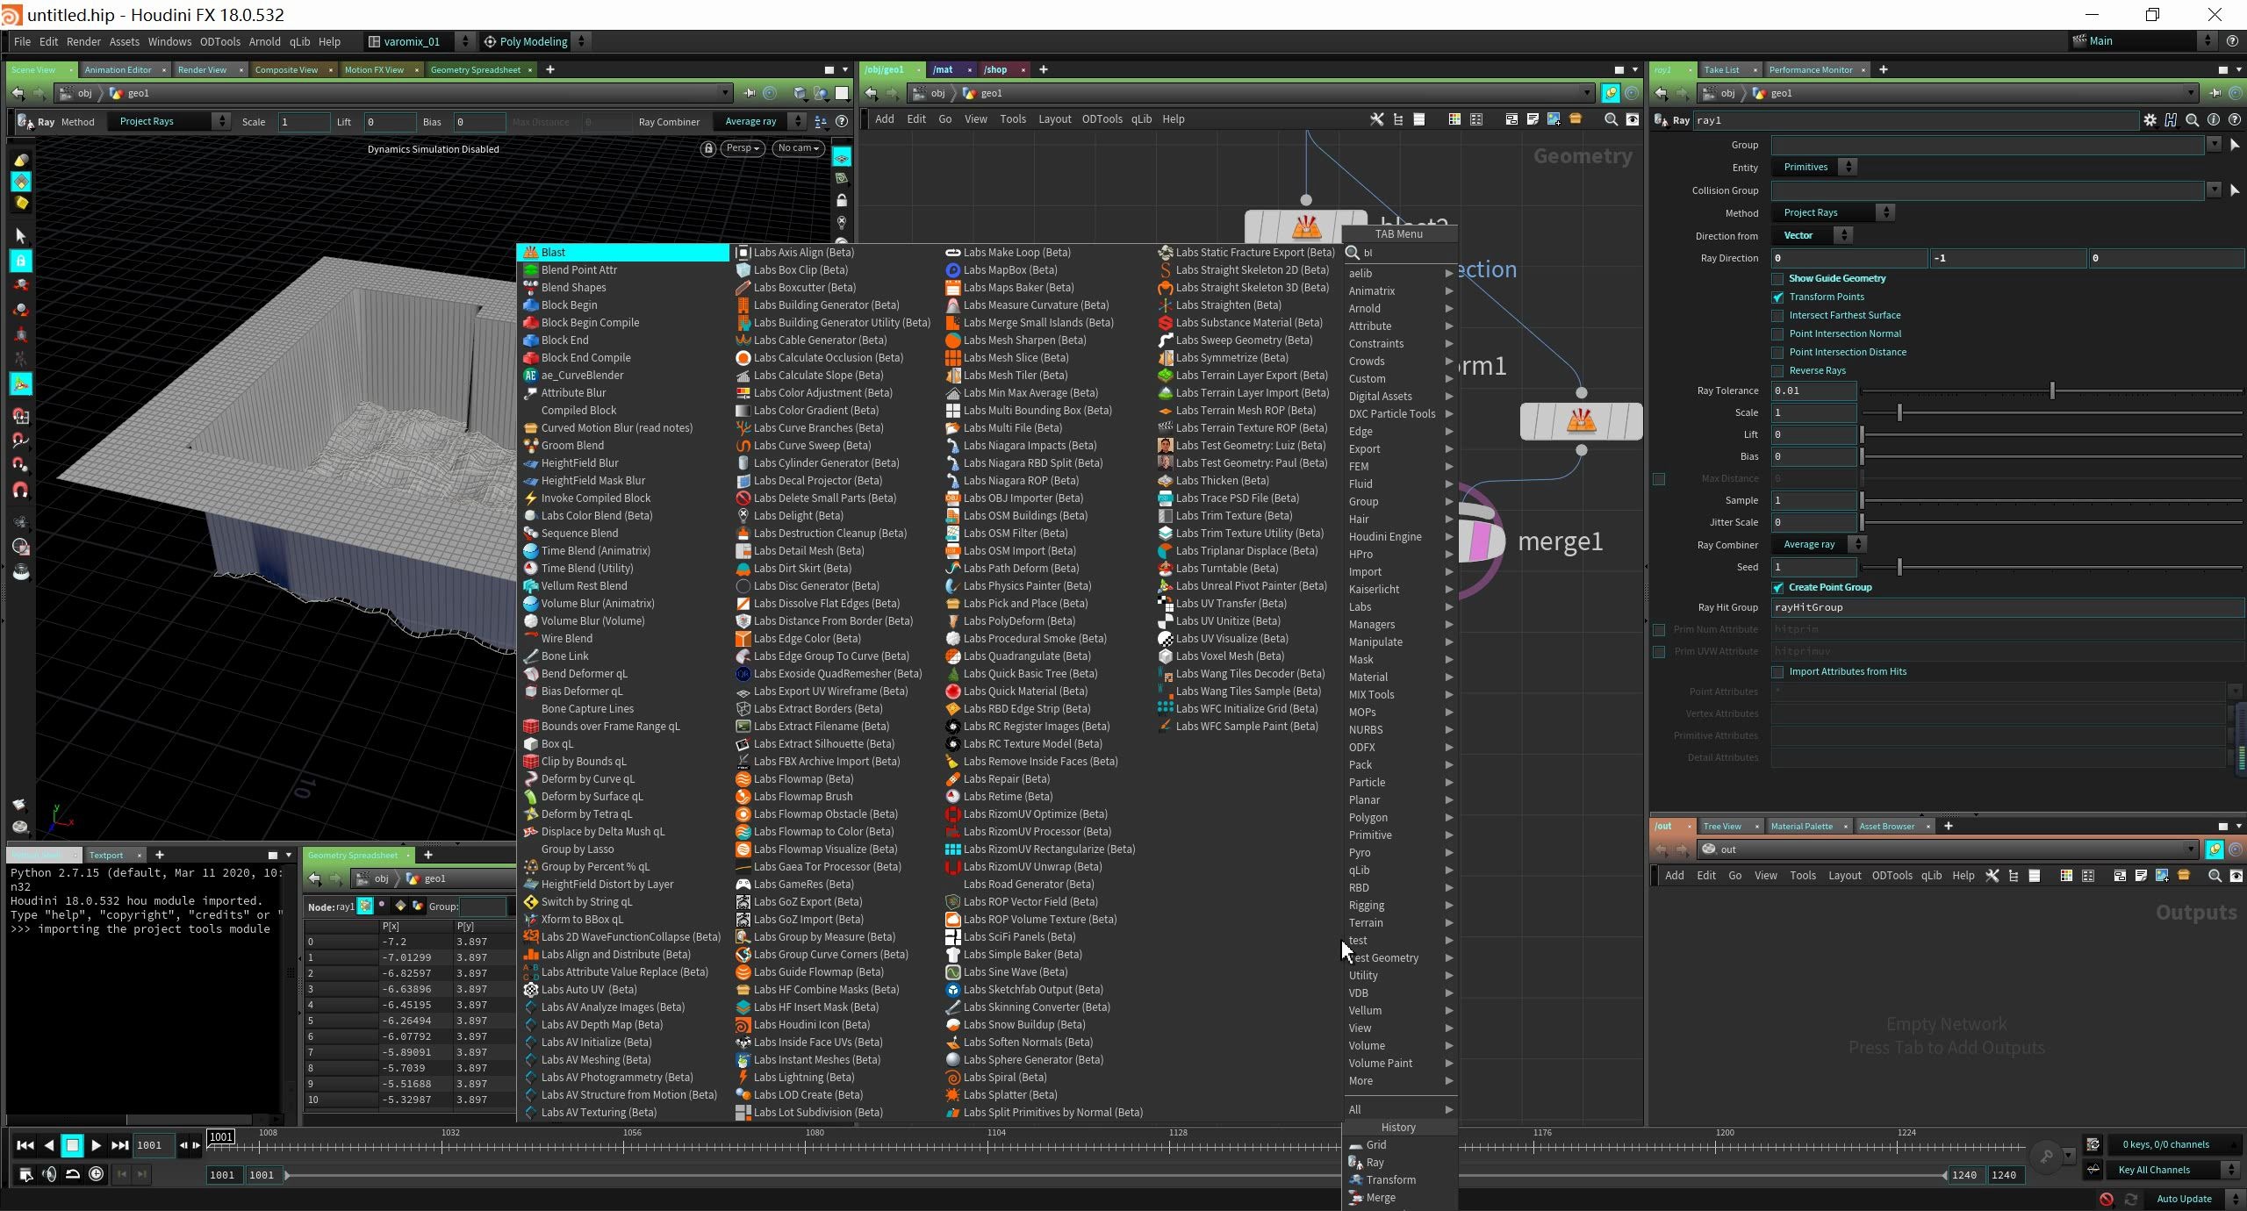Open the Persp viewport dropdown

coord(743,148)
